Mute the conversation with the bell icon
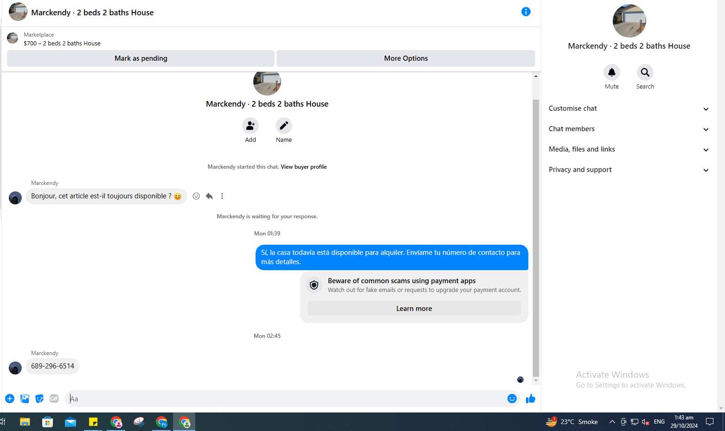This screenshot has width=725, height=431. (x=612, y=72)
